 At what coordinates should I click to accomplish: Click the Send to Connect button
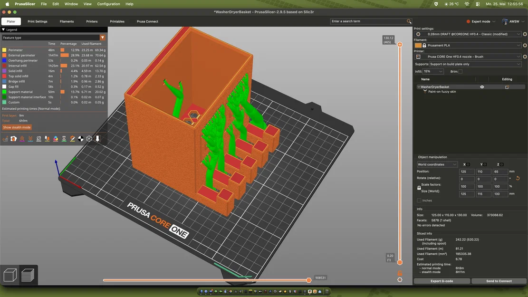[499, 281]
